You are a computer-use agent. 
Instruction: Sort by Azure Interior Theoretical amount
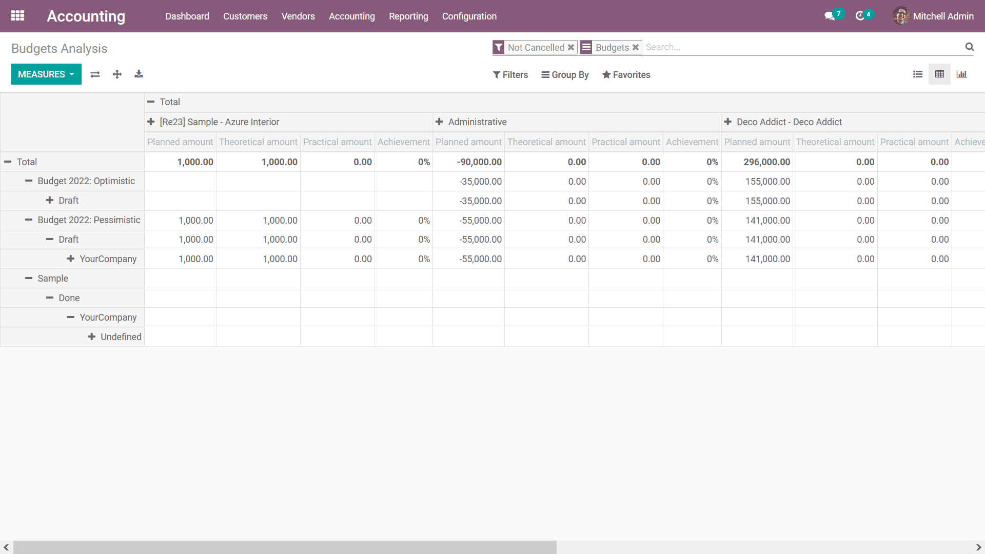(x=258, y=142)
